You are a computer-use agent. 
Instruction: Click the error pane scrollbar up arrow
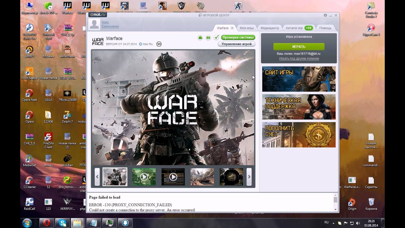click(x=335, y=195)
